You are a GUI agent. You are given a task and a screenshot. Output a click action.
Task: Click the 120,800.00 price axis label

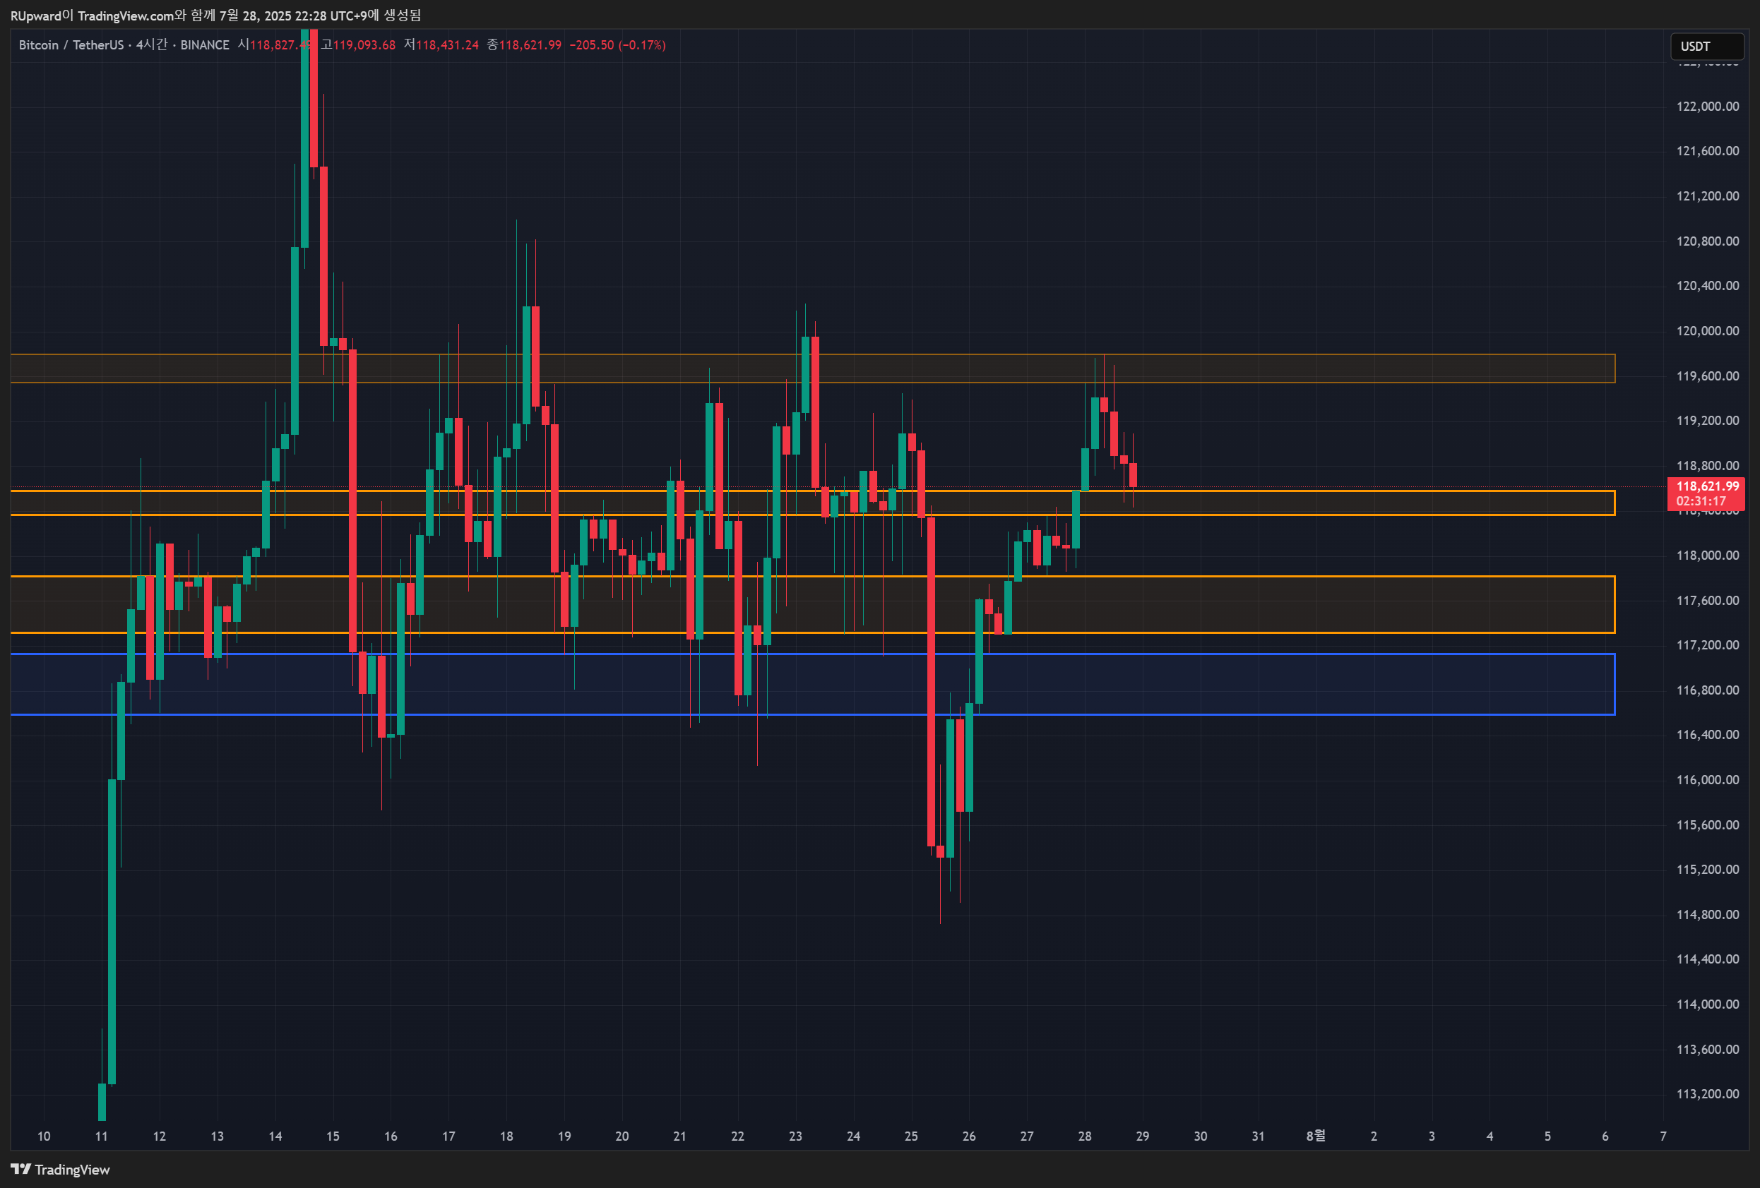[x=1707, y=241]
